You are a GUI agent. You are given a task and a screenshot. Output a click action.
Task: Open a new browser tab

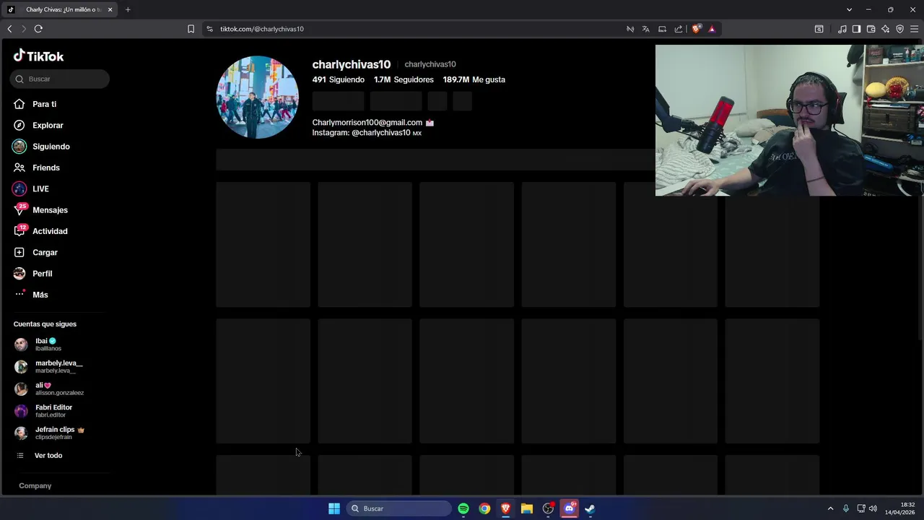128,9
